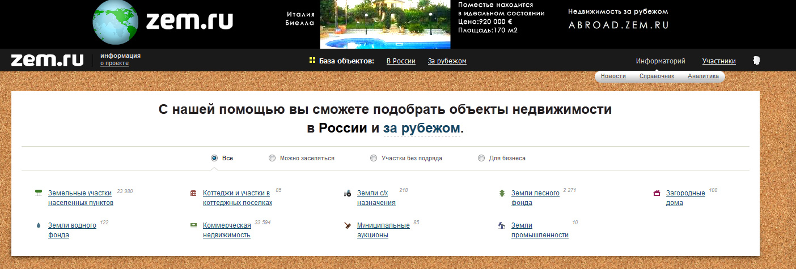The image size is (796, 269).
Task: Click the count 23 980 beside Земельные участки
Action: [x=125, y=191]
